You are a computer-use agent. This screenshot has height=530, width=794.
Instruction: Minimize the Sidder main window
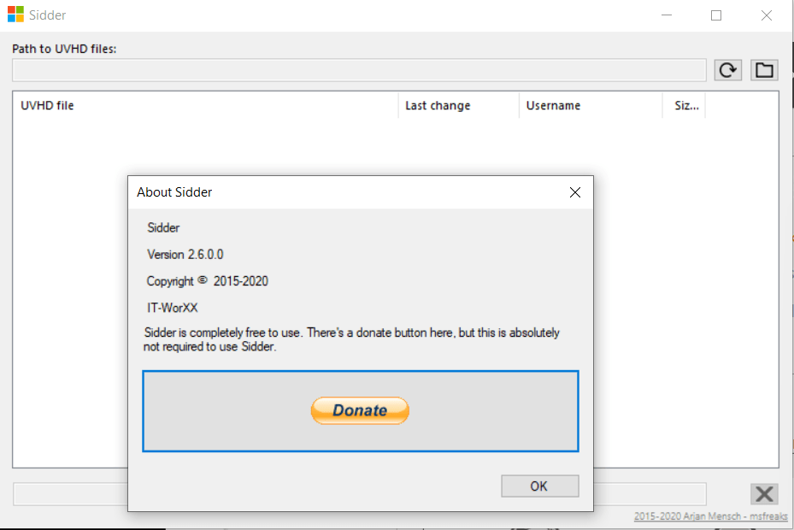coord(667,15)
